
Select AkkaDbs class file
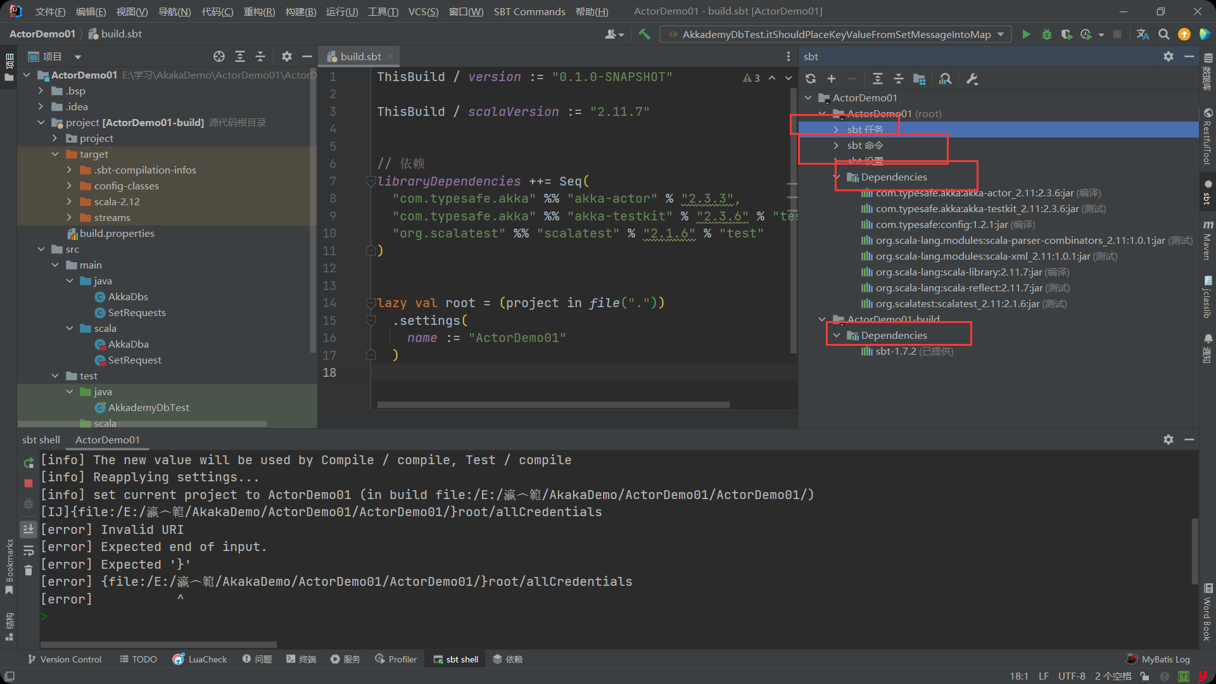coord(128,296)
